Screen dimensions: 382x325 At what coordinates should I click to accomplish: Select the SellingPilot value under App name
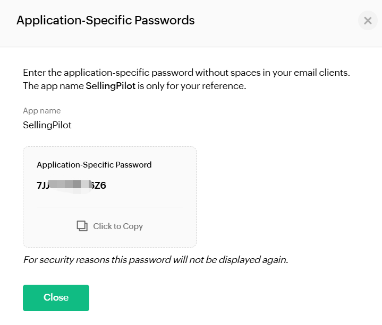pos(47,125)
